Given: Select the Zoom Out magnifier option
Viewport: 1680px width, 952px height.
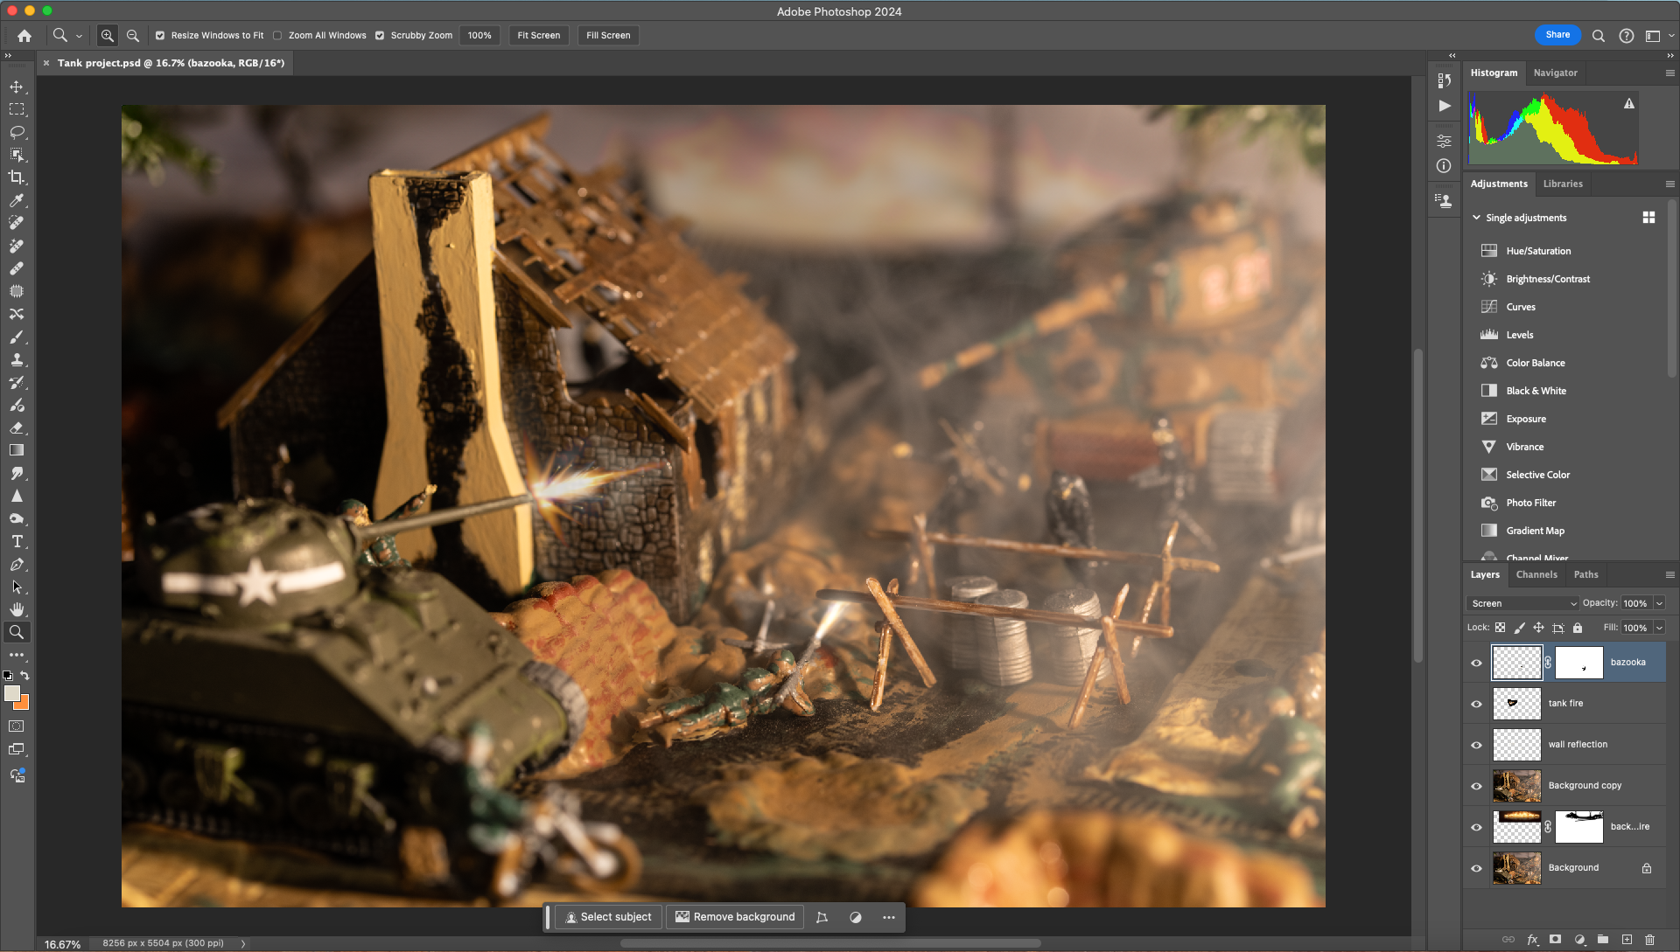Looking at the screenshot, I should tap(133, 36).
